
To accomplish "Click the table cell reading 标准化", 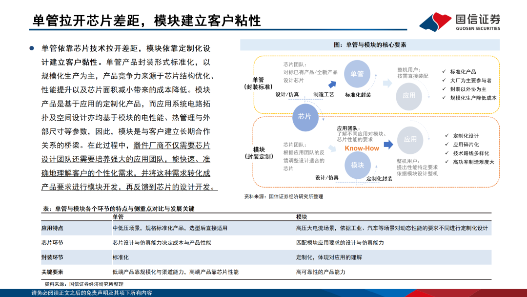I will click(x=121, y=257).
